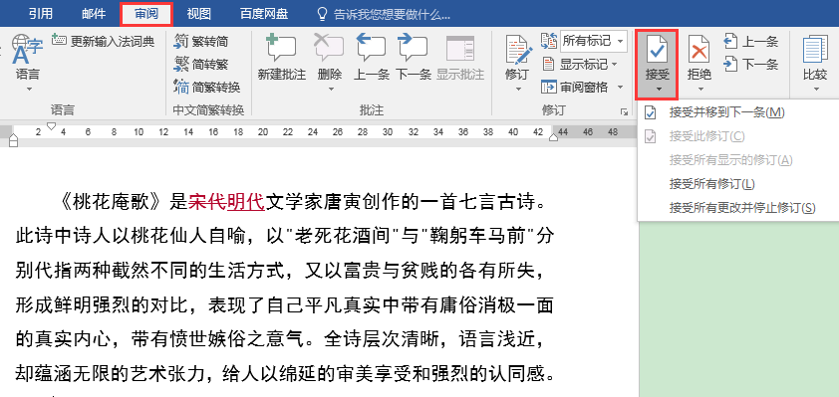Go to previous comment (上一条) in 批注 group
The image size is (839, 397).
tap(371, 57)
